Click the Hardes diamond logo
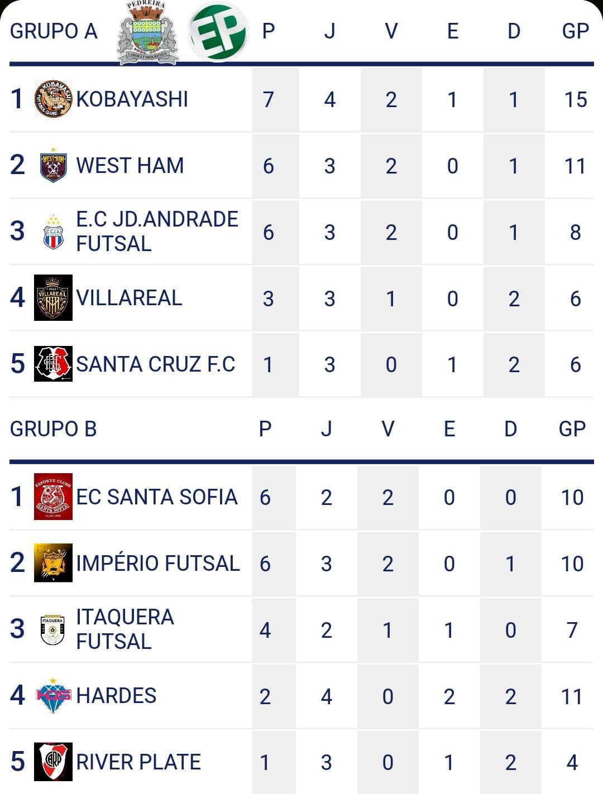 [53, 695]
